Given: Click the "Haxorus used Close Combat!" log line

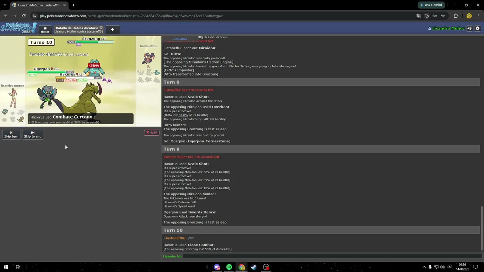Looking at the screenshot, I should coord(189,245).
